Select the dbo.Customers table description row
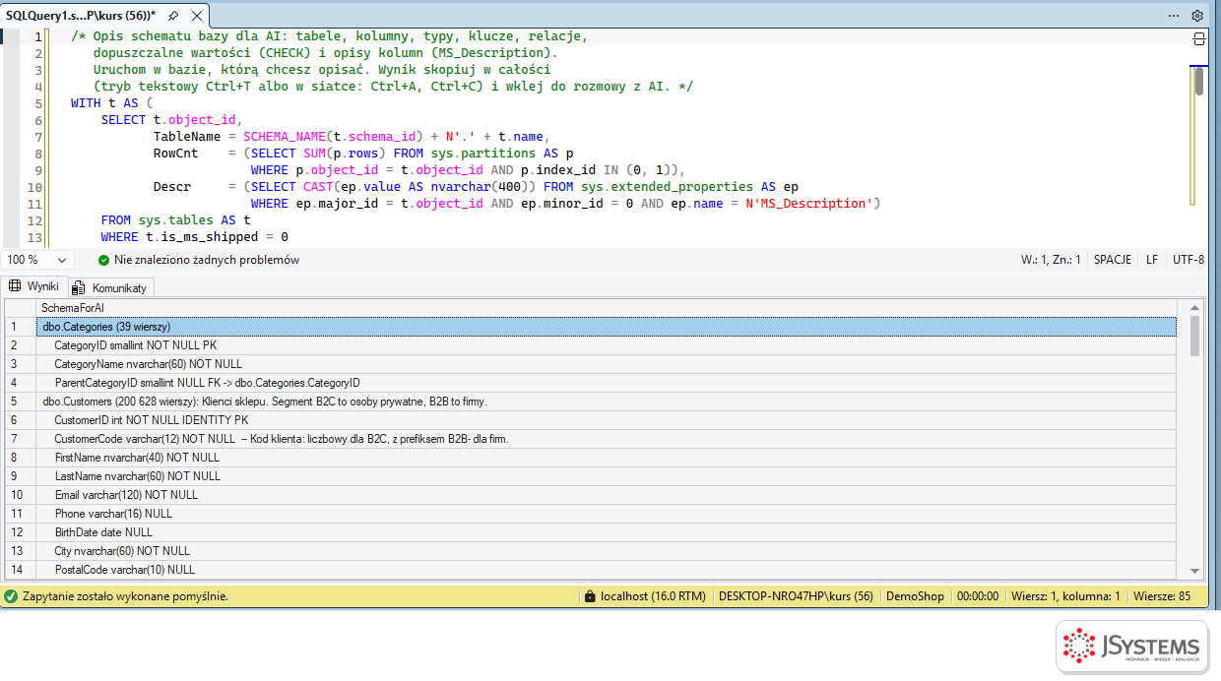The width and height of the screenshot is (1221, 681). click(607, 402)
